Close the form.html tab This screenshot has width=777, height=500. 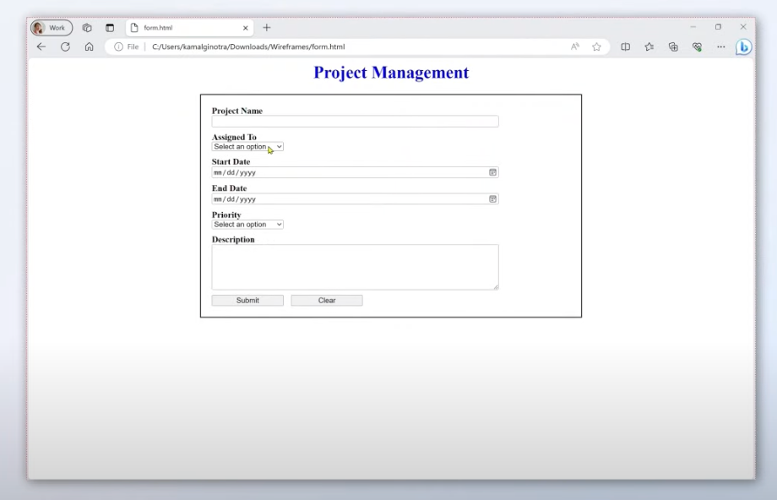[245, 28]
